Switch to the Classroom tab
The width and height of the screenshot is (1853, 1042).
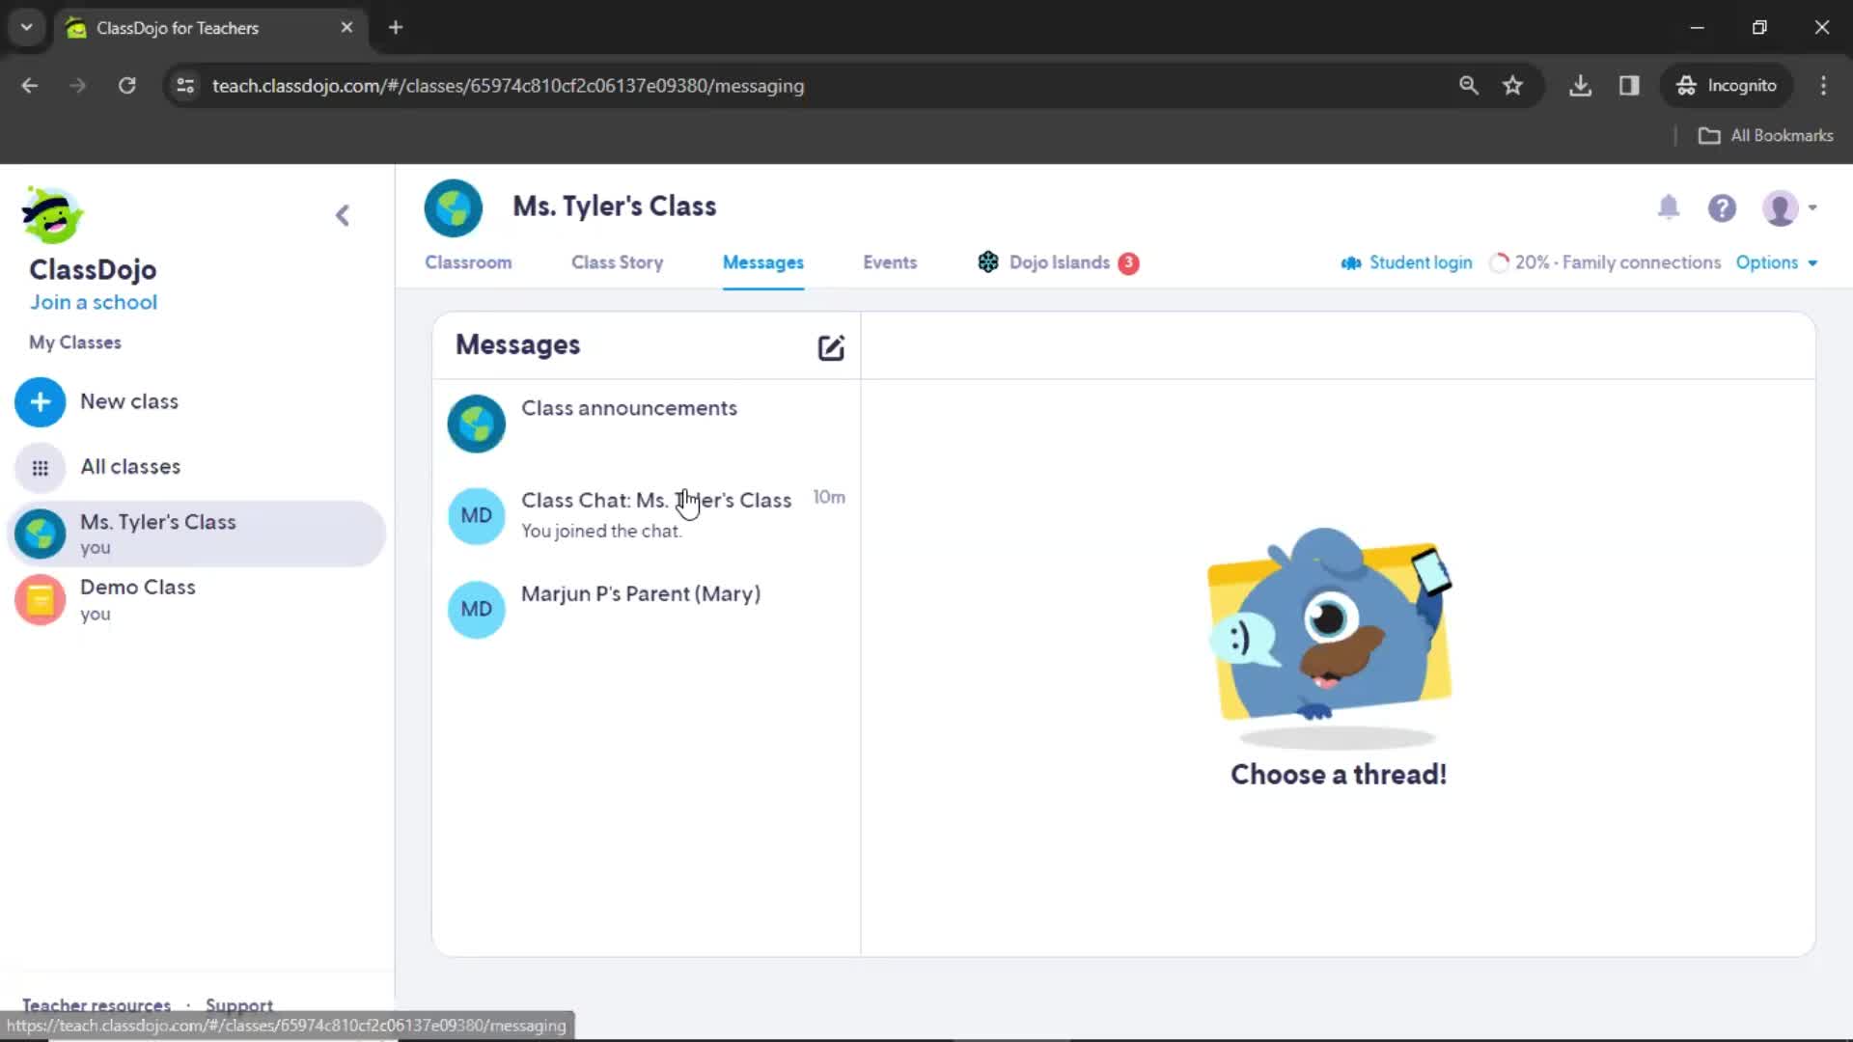(468, 262)
